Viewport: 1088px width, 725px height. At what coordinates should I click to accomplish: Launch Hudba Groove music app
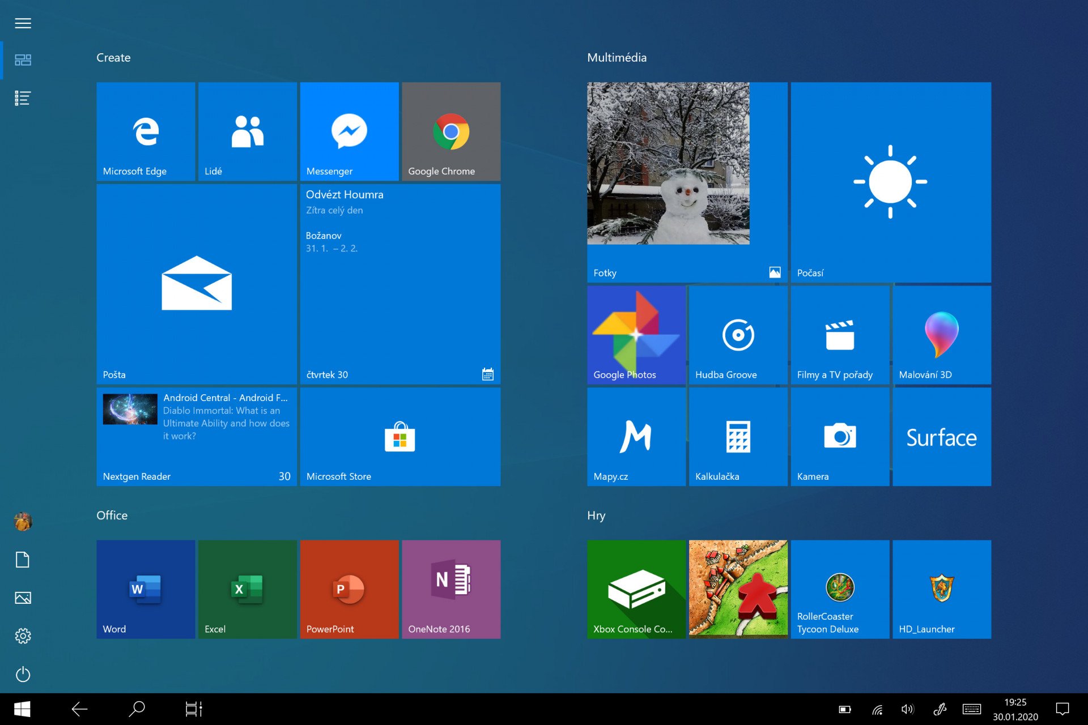tap(738, 335)
